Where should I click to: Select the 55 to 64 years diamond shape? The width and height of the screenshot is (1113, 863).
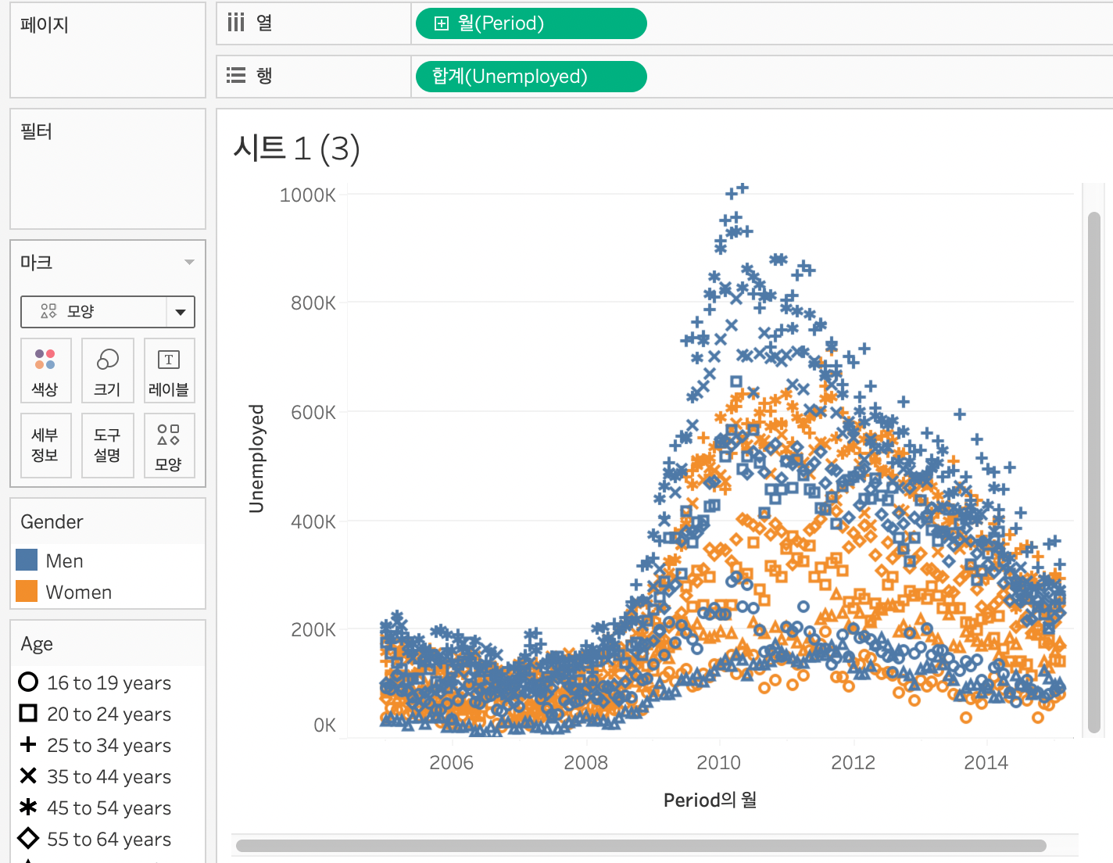[x=28, y=839]
